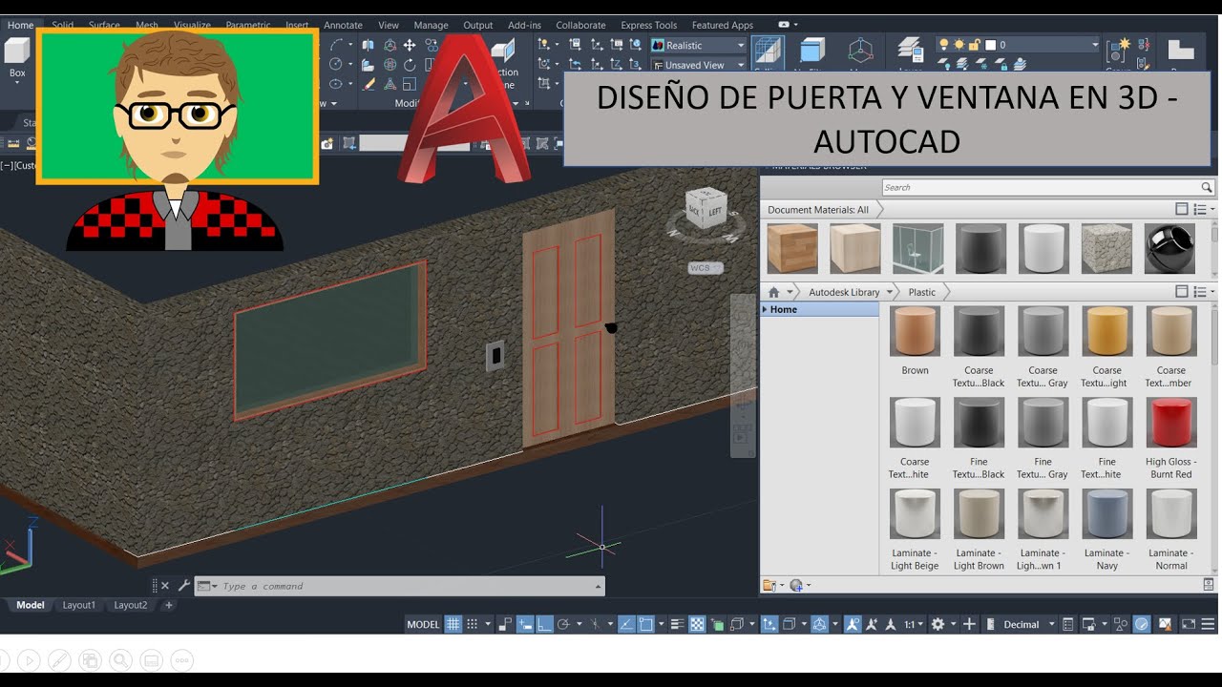This screenshot has height=687, width=1222.
Task: Click the Move tool in Modify panel
Action: (x=410, y=45)
